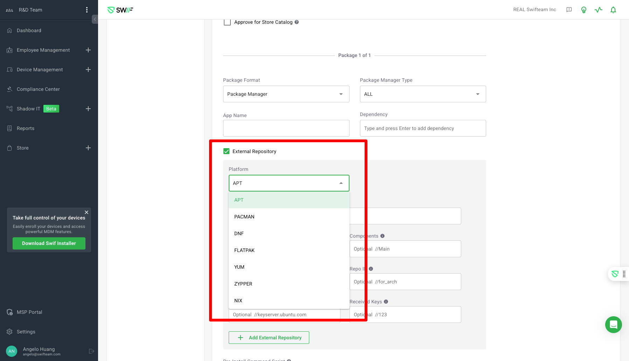Collapse the sidebar with the chevron handle

pos(95,19)
